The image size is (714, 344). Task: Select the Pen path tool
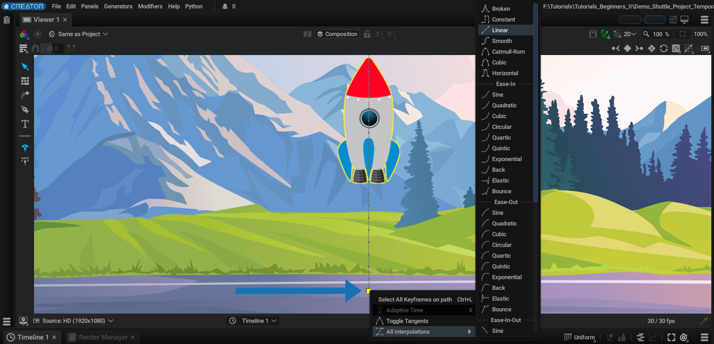click(25, 109)
